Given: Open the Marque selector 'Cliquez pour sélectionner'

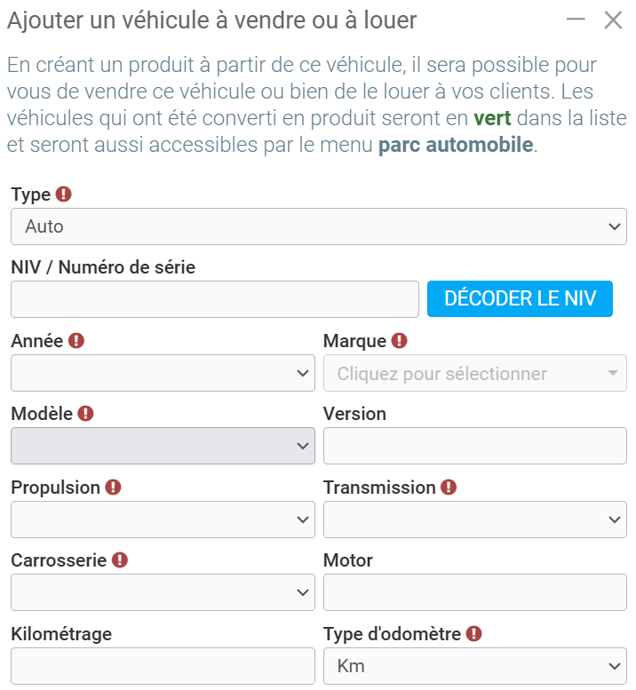Looking at the screenshot, I should [474, 373].
